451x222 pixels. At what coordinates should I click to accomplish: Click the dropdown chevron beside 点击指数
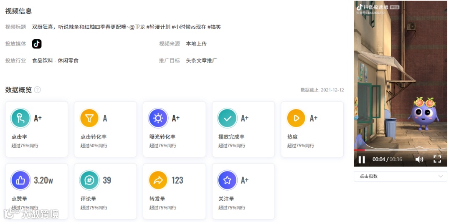tap(441, 176)
